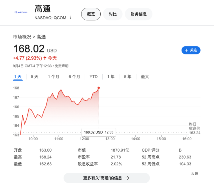Show the 6 个月 chart range
The width and height of the screenshot is (214, 186).
tap(74, 77)
